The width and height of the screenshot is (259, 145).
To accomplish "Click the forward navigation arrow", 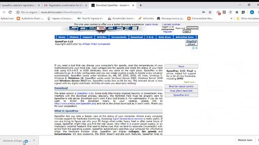I will (x=4, y=12).
